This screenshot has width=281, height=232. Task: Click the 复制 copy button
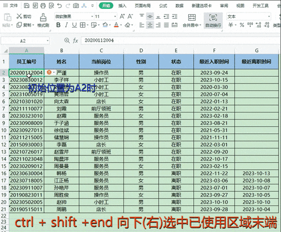coord(25,25)
